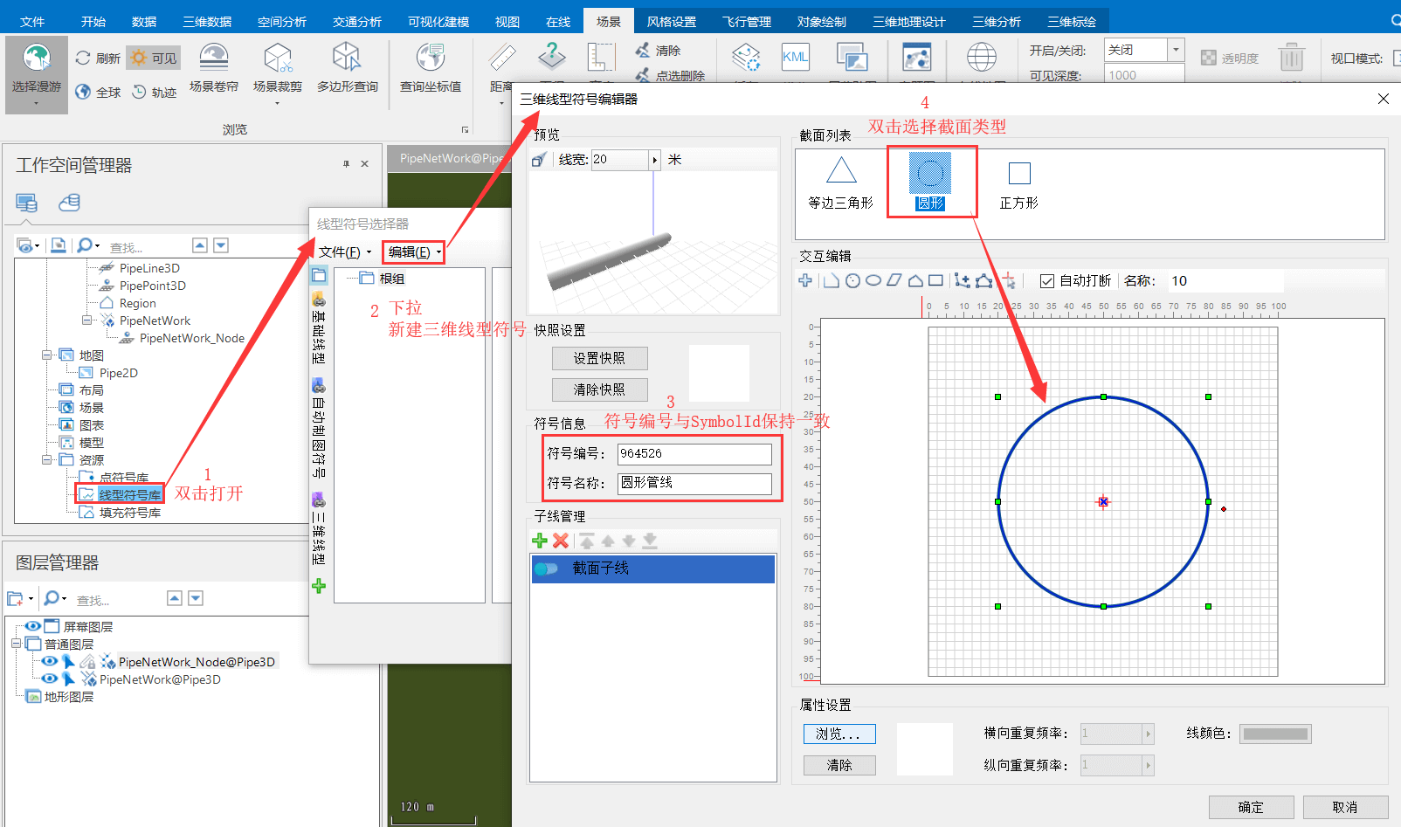
Task: Click the red X delete sub-line icon
Action: (x=561, y=541)
